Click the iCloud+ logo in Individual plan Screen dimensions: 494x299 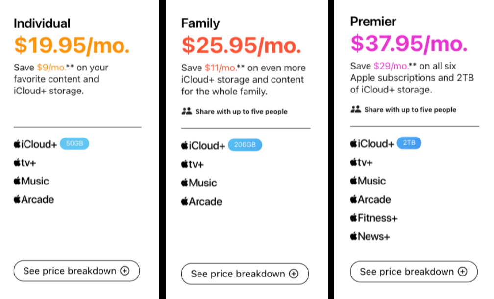tap(35, 144)
